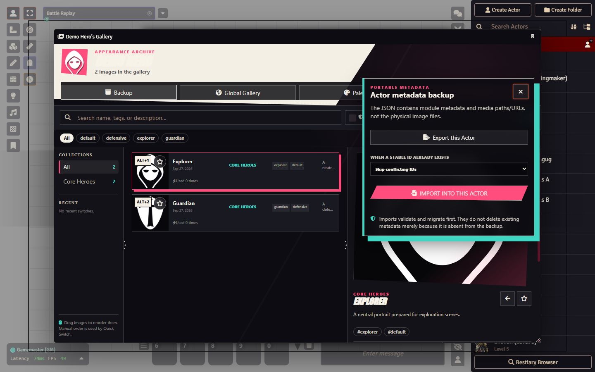Click the sort actors alphabetically icon
Viewport: 595px width, 372px height.
point(574,26)
